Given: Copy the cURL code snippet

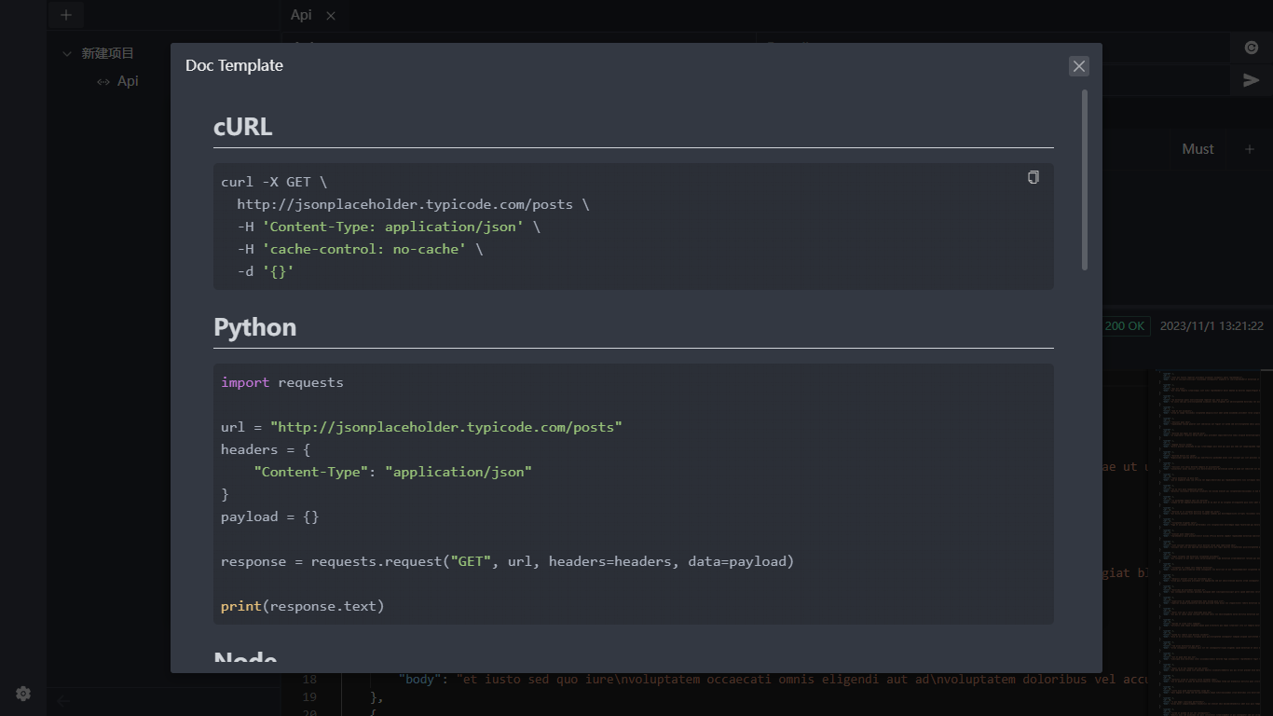Looking at the screenshot, I should (x=1033, y=177).
